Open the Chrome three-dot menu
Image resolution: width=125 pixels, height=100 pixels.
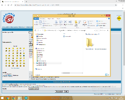123,5
